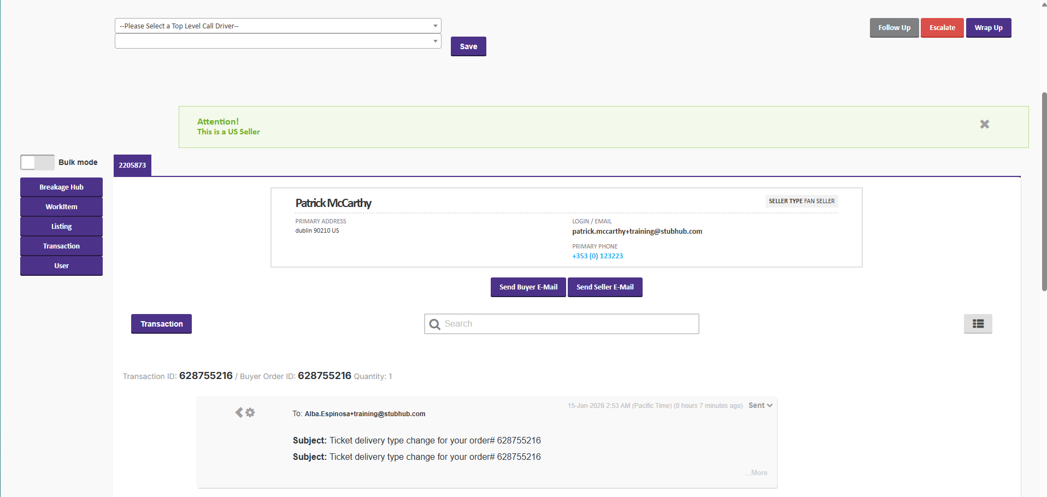Click Send Buyer E-Mail button
Viewport: 1047px width, 497px height.
coord(528,287)
